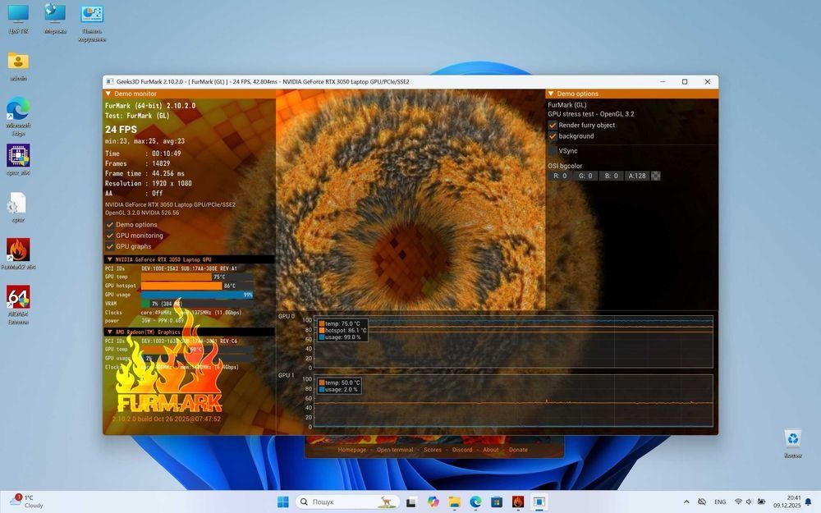Open the clock showing 20:41

(x=787, y=502)
